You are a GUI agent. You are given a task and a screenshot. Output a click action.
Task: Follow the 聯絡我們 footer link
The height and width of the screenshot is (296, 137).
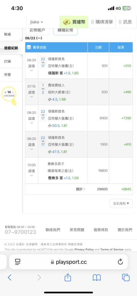(x=53, y=230)
